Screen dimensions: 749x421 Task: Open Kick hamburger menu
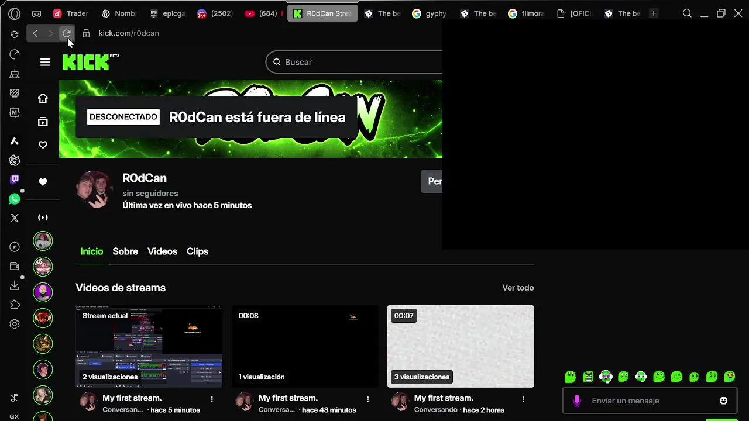(x=45, y=62)
